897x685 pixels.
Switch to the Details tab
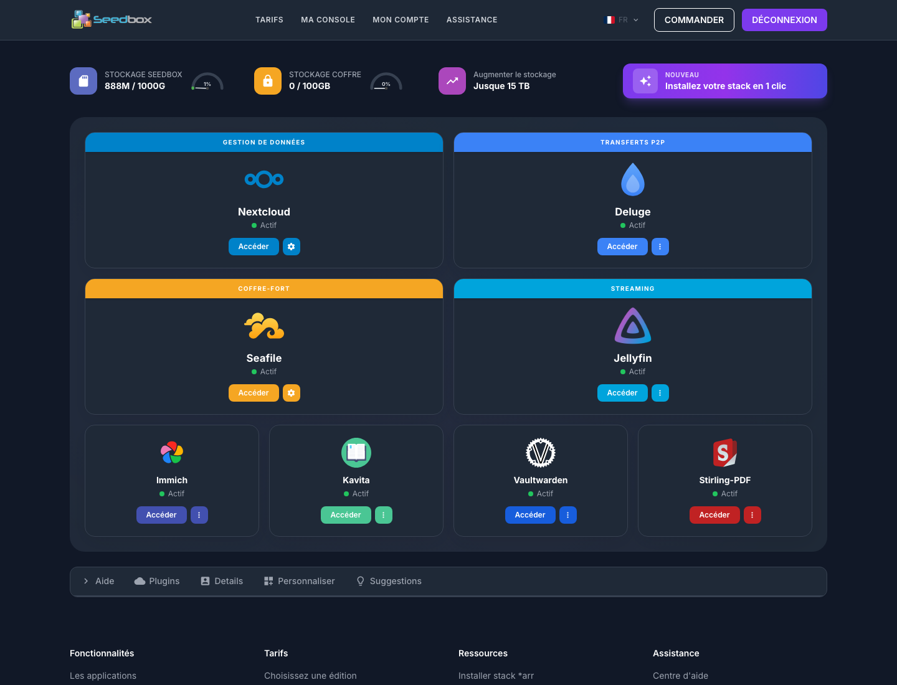(x=222, y=581)
